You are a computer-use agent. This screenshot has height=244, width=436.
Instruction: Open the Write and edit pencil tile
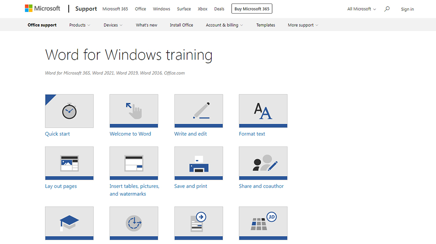coord(199,111)
